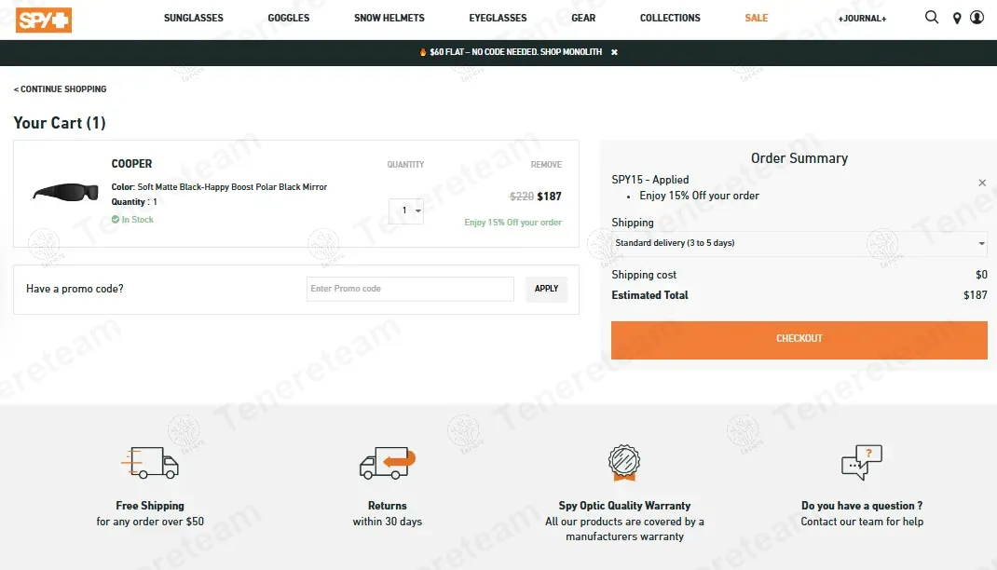
Task: Click the Order Summary heading
Action: [x=799, y=158]
